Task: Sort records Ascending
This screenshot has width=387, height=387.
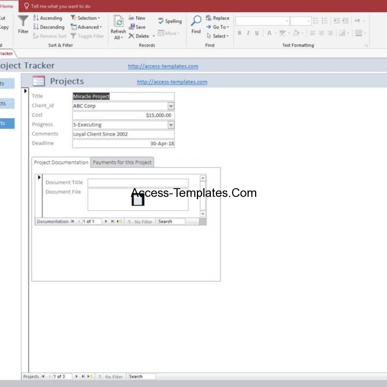Action: click(48, 18)
